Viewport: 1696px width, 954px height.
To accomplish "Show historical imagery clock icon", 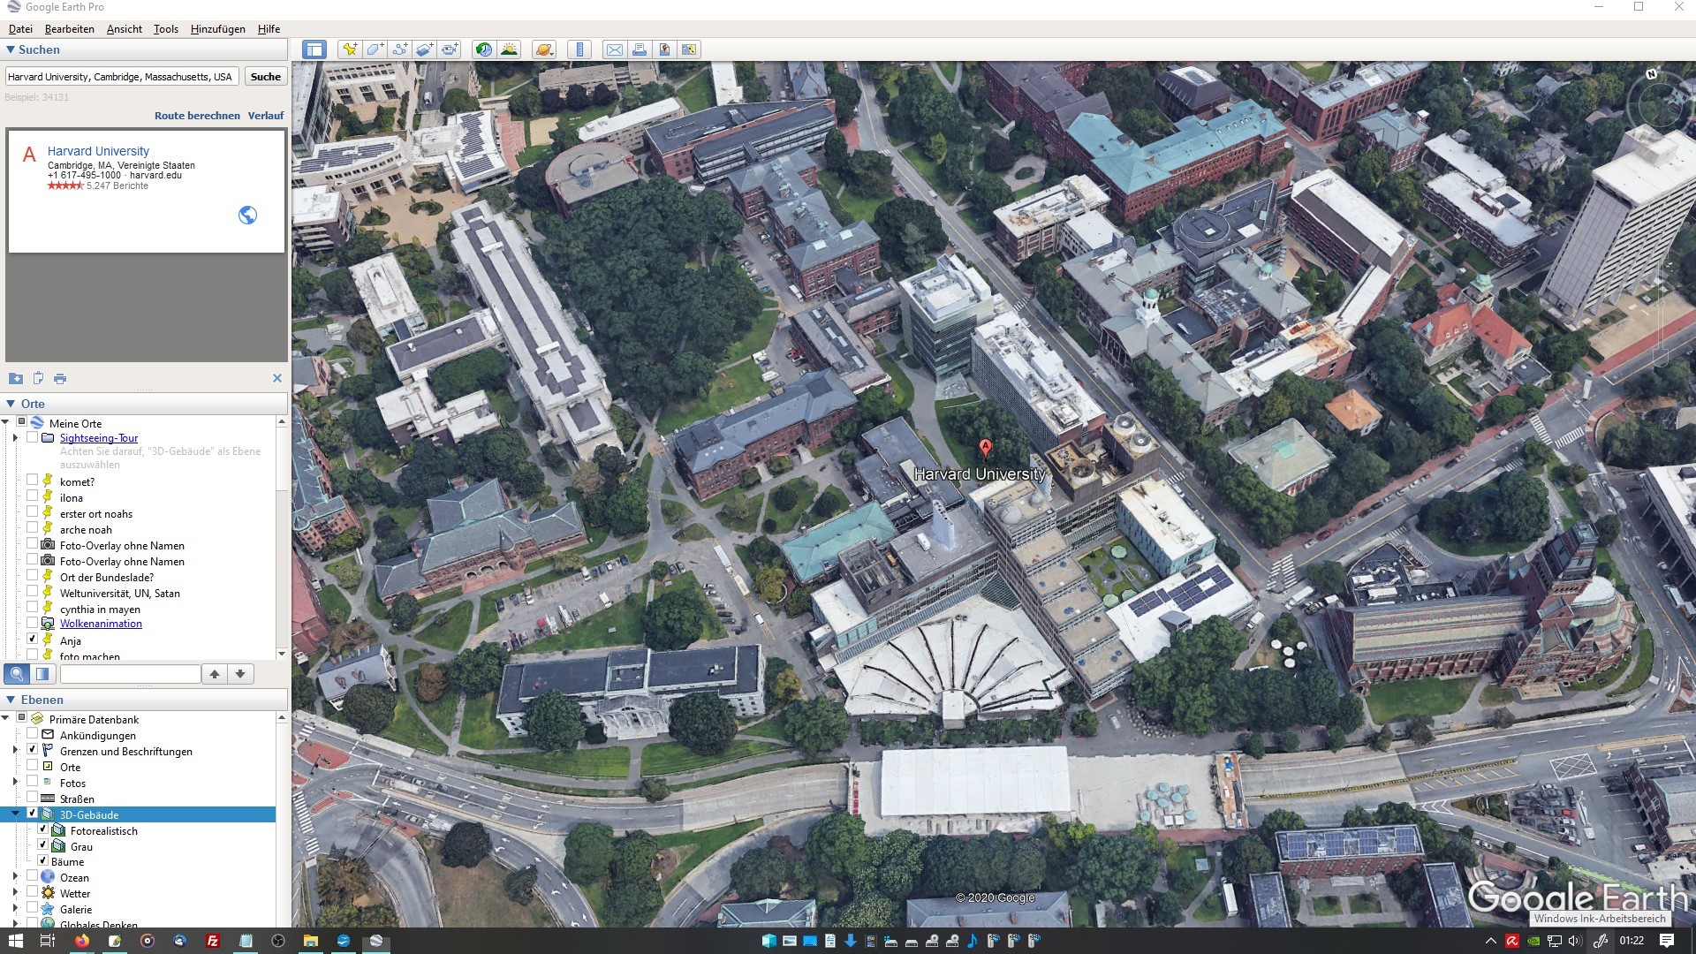I will [483, 49].
